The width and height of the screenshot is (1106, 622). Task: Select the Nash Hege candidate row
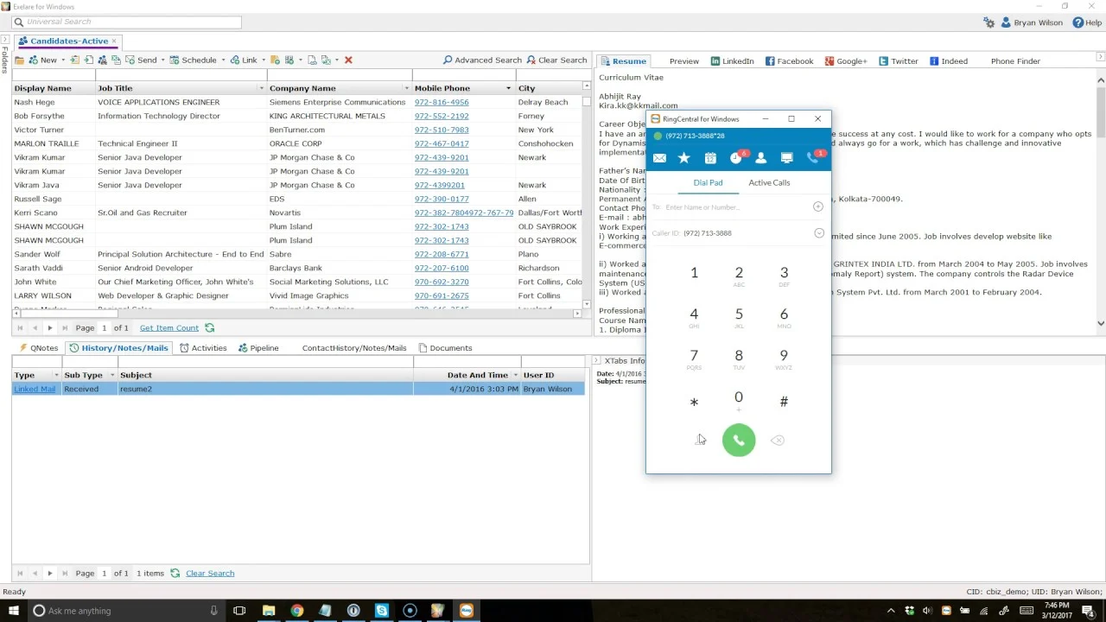(x=297, y=102)
